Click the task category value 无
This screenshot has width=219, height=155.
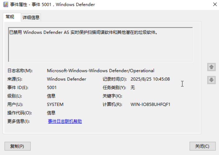tap(133, 88)
